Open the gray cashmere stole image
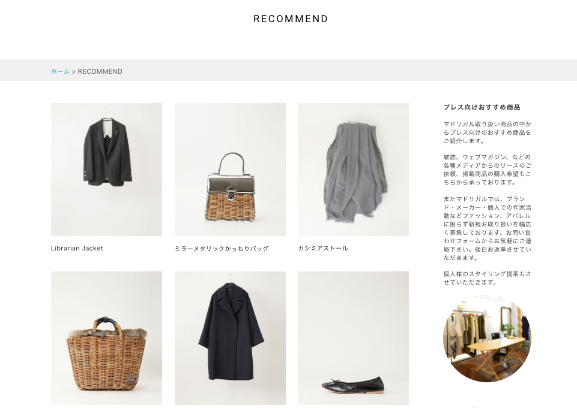Screen dimensions: 577x408 353,170
